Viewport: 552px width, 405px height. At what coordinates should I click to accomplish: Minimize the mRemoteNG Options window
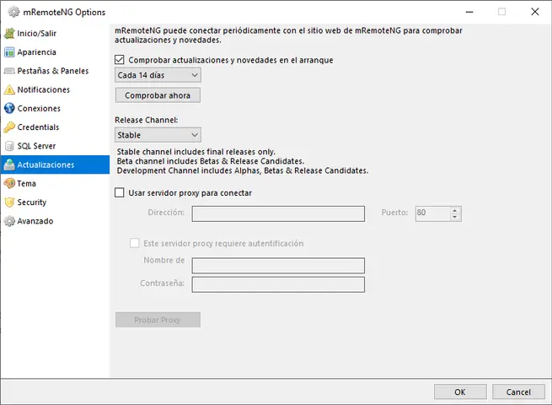coord(469,12)
